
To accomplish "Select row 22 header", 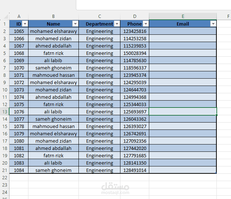I will 5,177.
